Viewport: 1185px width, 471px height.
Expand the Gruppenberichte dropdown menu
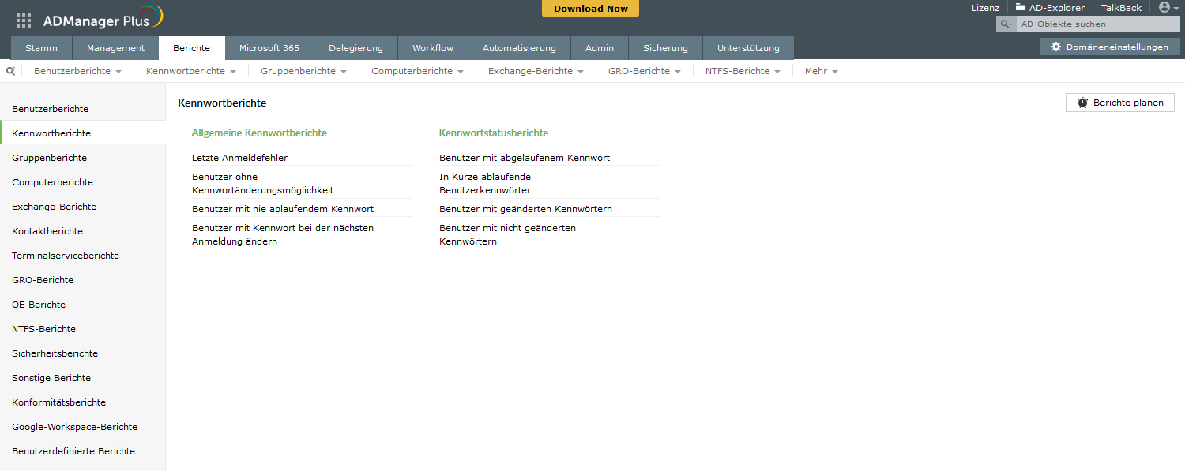tap(303, 71)
